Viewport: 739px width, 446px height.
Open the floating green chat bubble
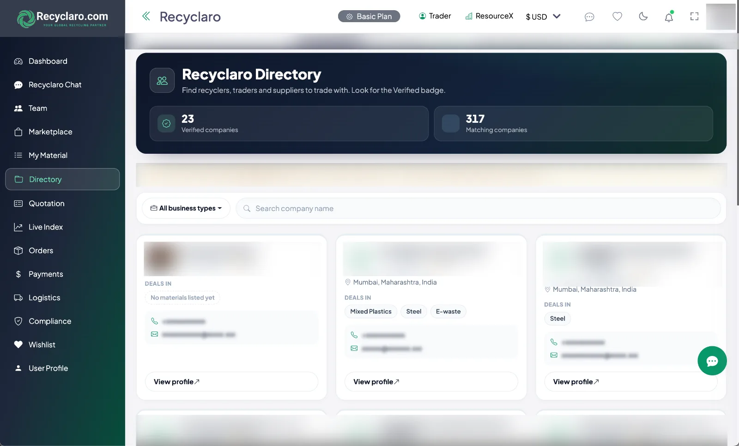coord(712,361)
